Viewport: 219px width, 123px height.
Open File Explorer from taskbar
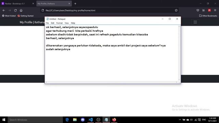75,120
